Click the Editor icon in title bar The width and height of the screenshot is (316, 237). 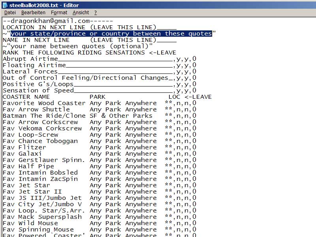tap(5, 5)
